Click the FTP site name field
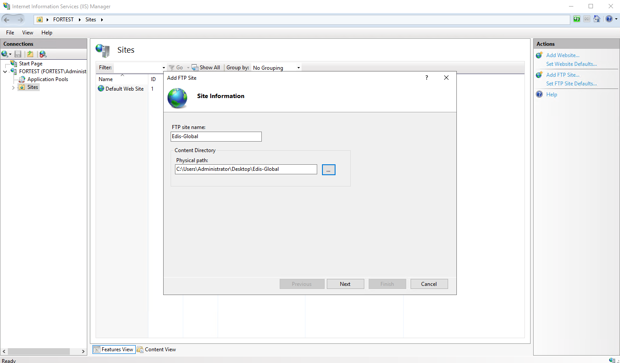620x363 pixels. click(x=216, y=136)
